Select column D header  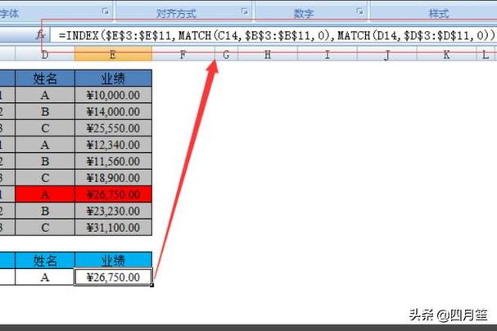tap(44, 55)
